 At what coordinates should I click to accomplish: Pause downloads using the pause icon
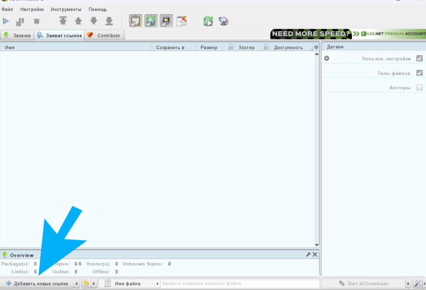pyautogui.click(x=20, y=22)
